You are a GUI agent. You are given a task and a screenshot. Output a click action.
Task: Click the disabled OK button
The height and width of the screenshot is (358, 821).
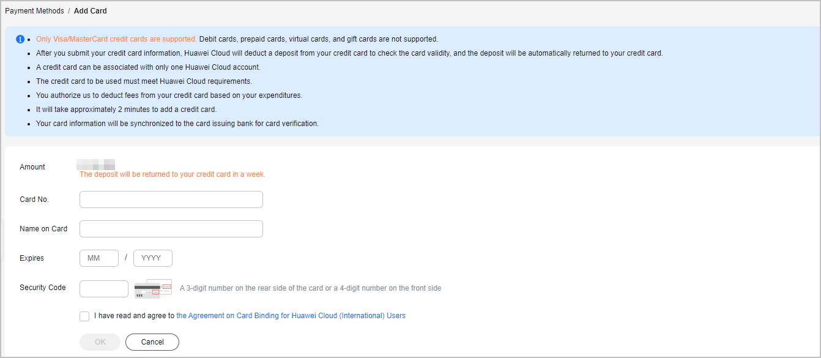click(x=100, y=342)
